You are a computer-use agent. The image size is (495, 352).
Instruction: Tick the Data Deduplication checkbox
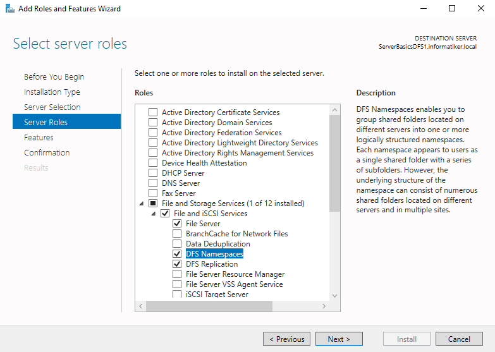[x=177, y=244]
